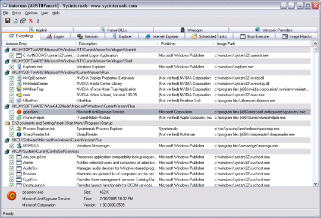Click the red X Delete toolbar icon
The width and height of the screenshot is (321, 218).
point(30,21)
